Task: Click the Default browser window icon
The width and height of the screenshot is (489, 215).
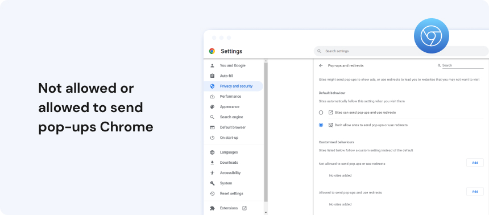Action: point(213,127)
